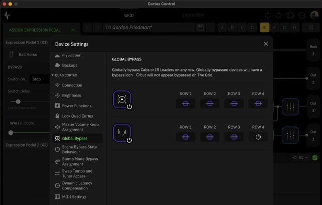The height and width of the screenshot is (205, 322).
Task: Open the X1 dropdown in background grid
Action: coord(301,157)
